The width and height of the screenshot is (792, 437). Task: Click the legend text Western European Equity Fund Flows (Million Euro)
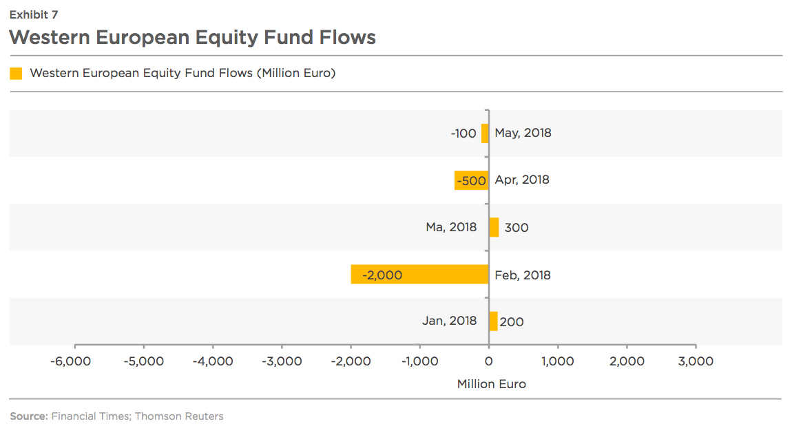[x=183, y=73]
